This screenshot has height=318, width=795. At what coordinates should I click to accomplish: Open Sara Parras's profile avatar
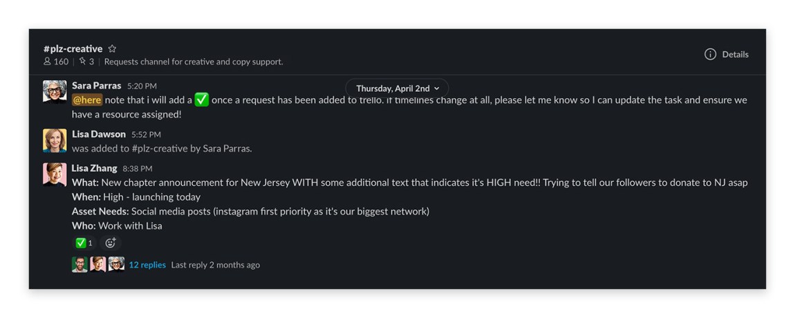(55, 92)
